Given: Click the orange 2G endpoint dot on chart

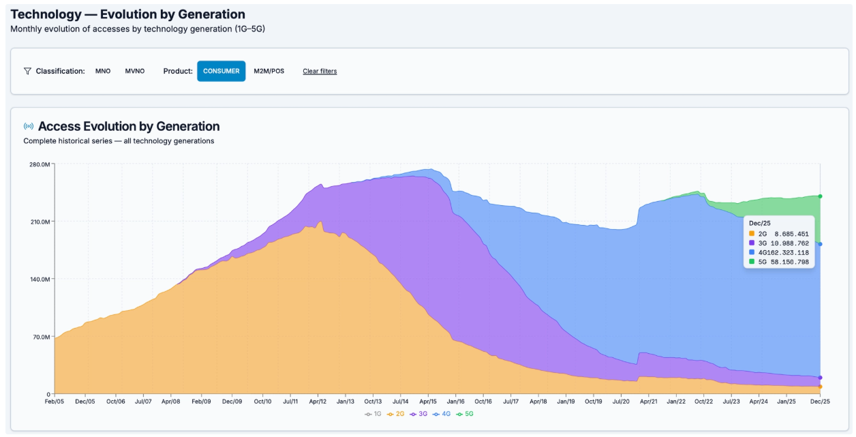Looking at the screenshot, I should point(820,387).
